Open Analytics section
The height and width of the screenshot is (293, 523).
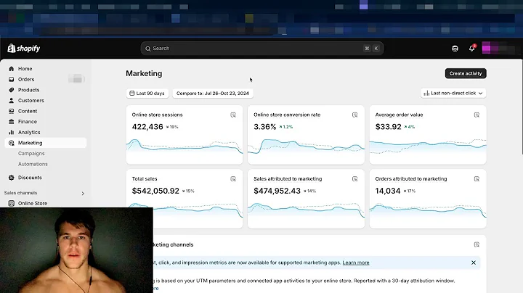[29, 132]
